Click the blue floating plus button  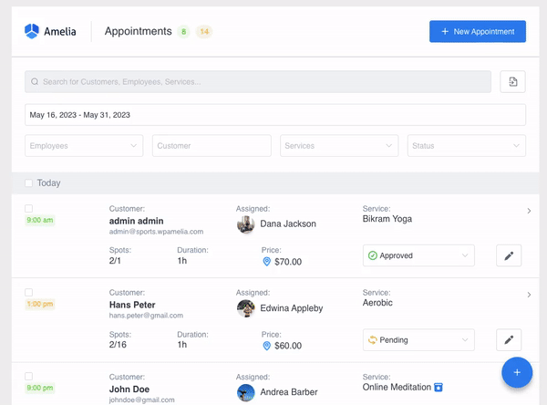click(516, 372)
